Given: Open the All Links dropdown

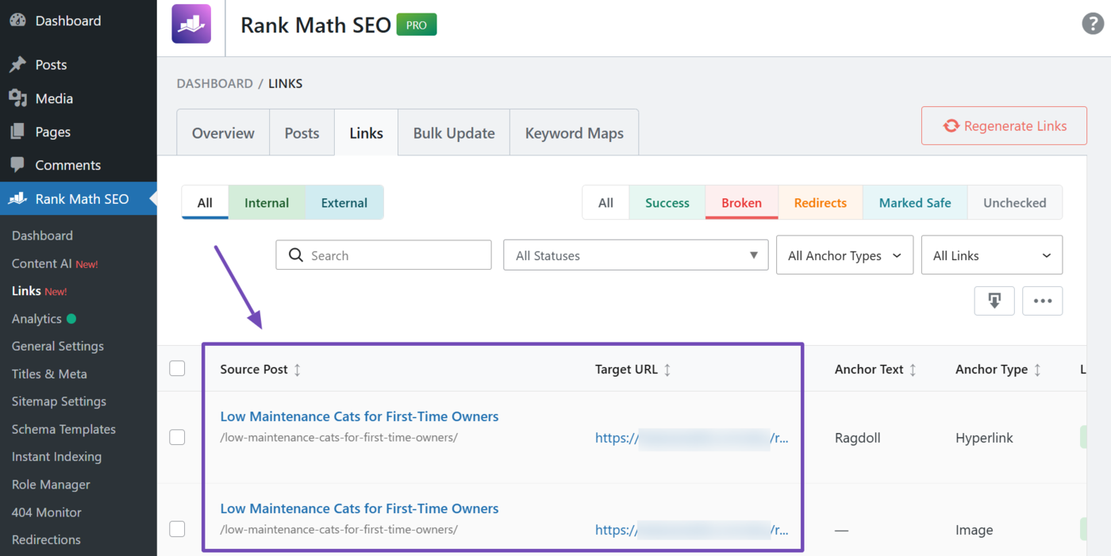Looking at the screenshot, I should 991,255.
